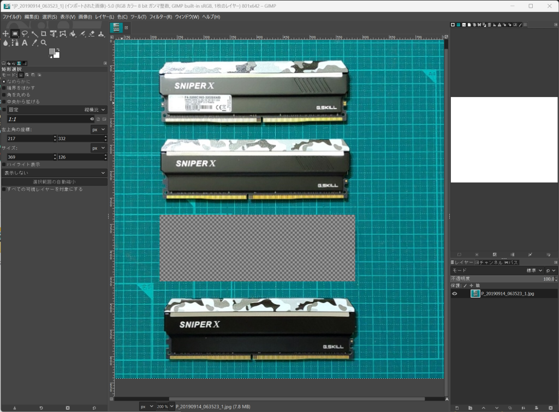Open Tool Options panel configure menu arrow
The image size is (559, 412).
pyautogui.click(x=105, y=63)
